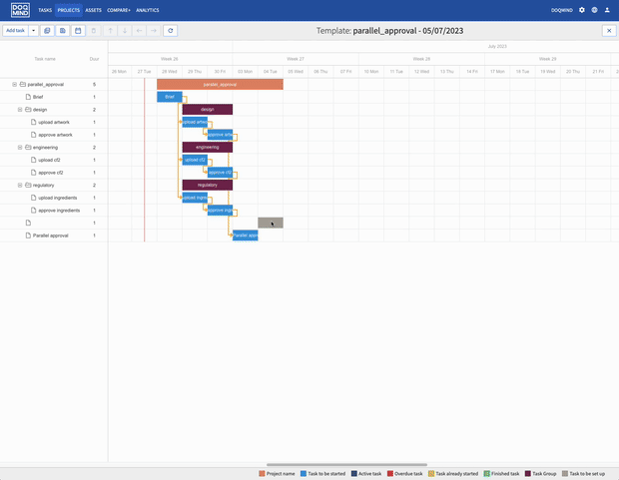Click the save template toolbar icon

pos(62,31)
